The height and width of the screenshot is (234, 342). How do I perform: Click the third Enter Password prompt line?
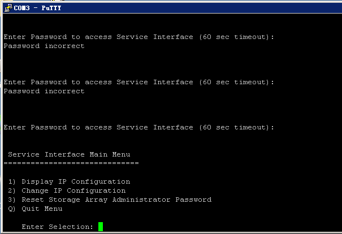coord(139,127)
